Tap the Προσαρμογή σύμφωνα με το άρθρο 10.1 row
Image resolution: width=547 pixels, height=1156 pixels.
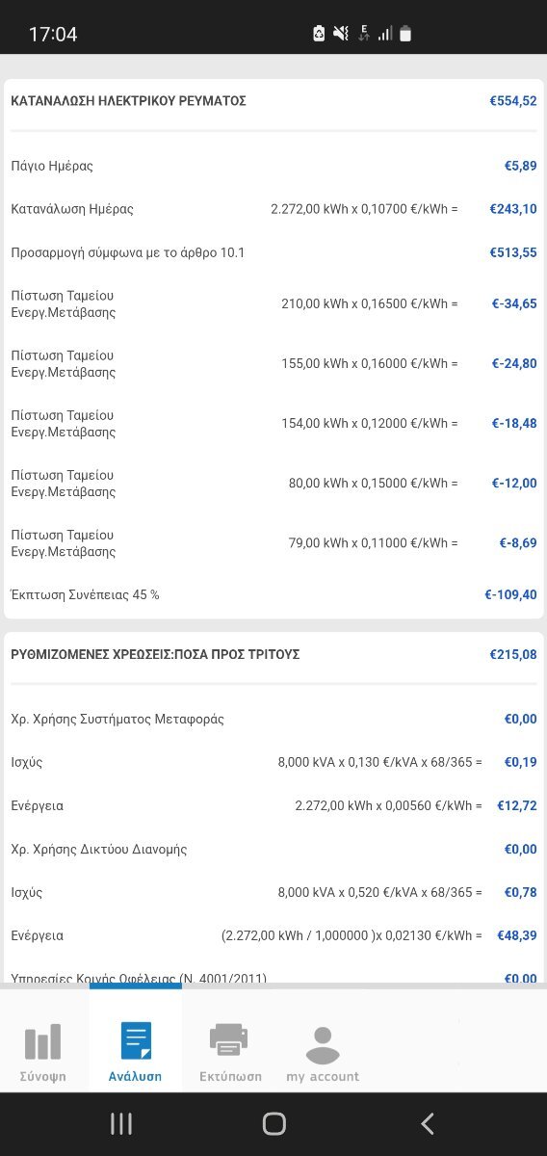[x=273, y=252]
